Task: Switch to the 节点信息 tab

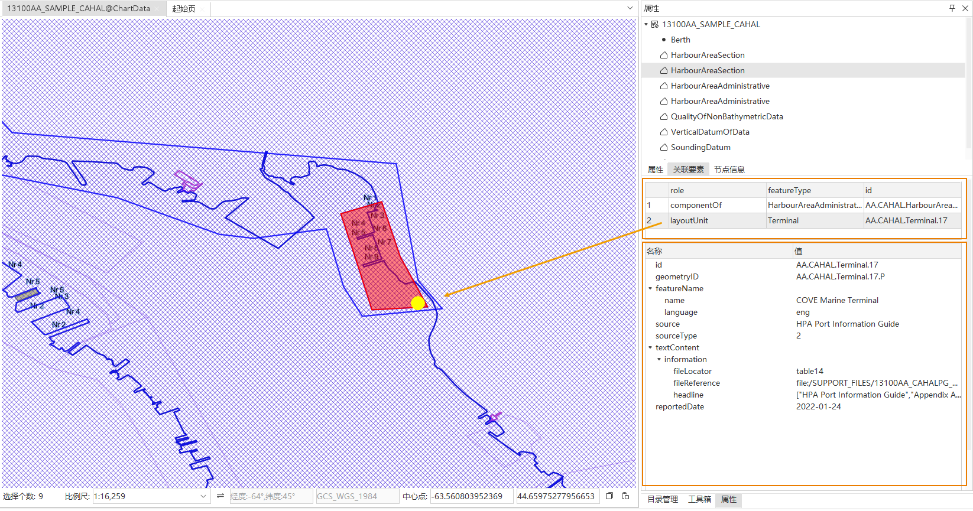Action: 729,170
